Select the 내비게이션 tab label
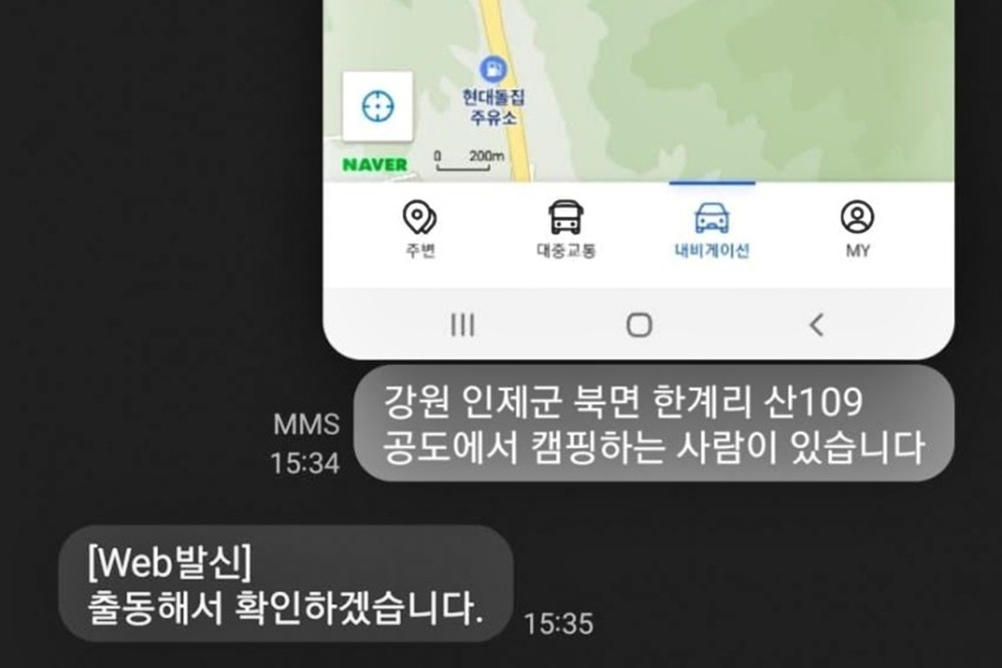The width and height of the screenshot is (1002, 668). tap(712, 250)
